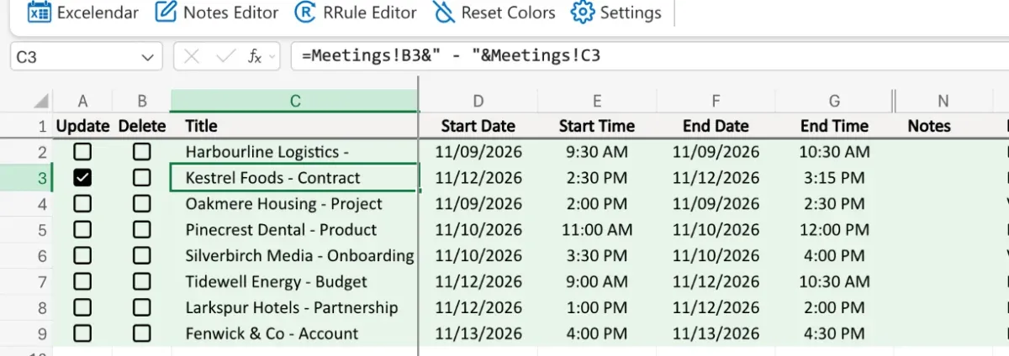Click the 10:30 AM end time in Tidewell row
Image resolution: width=1009 pixels, height=356 pixels.
click(x=834, y=282)
